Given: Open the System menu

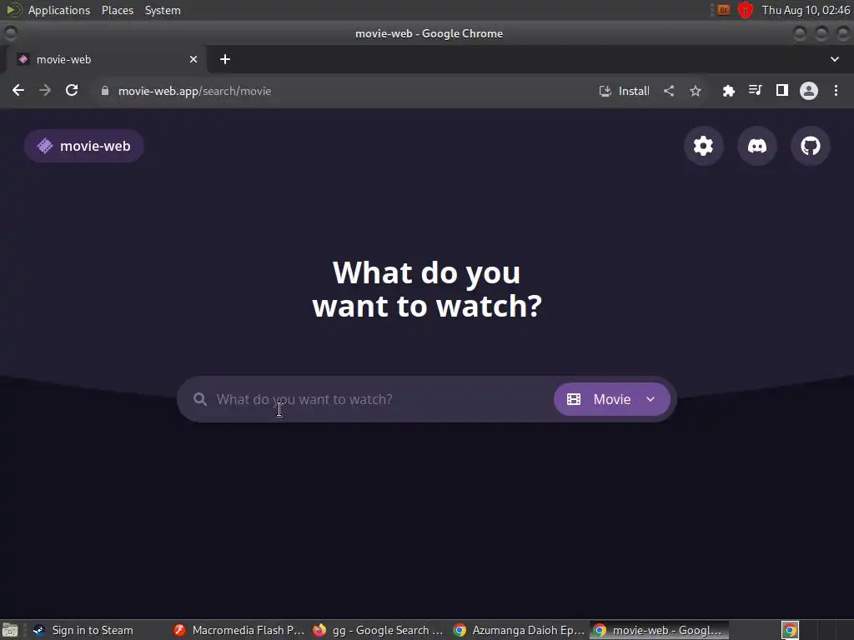Looking at the screenshot, I should coord(163,10).
